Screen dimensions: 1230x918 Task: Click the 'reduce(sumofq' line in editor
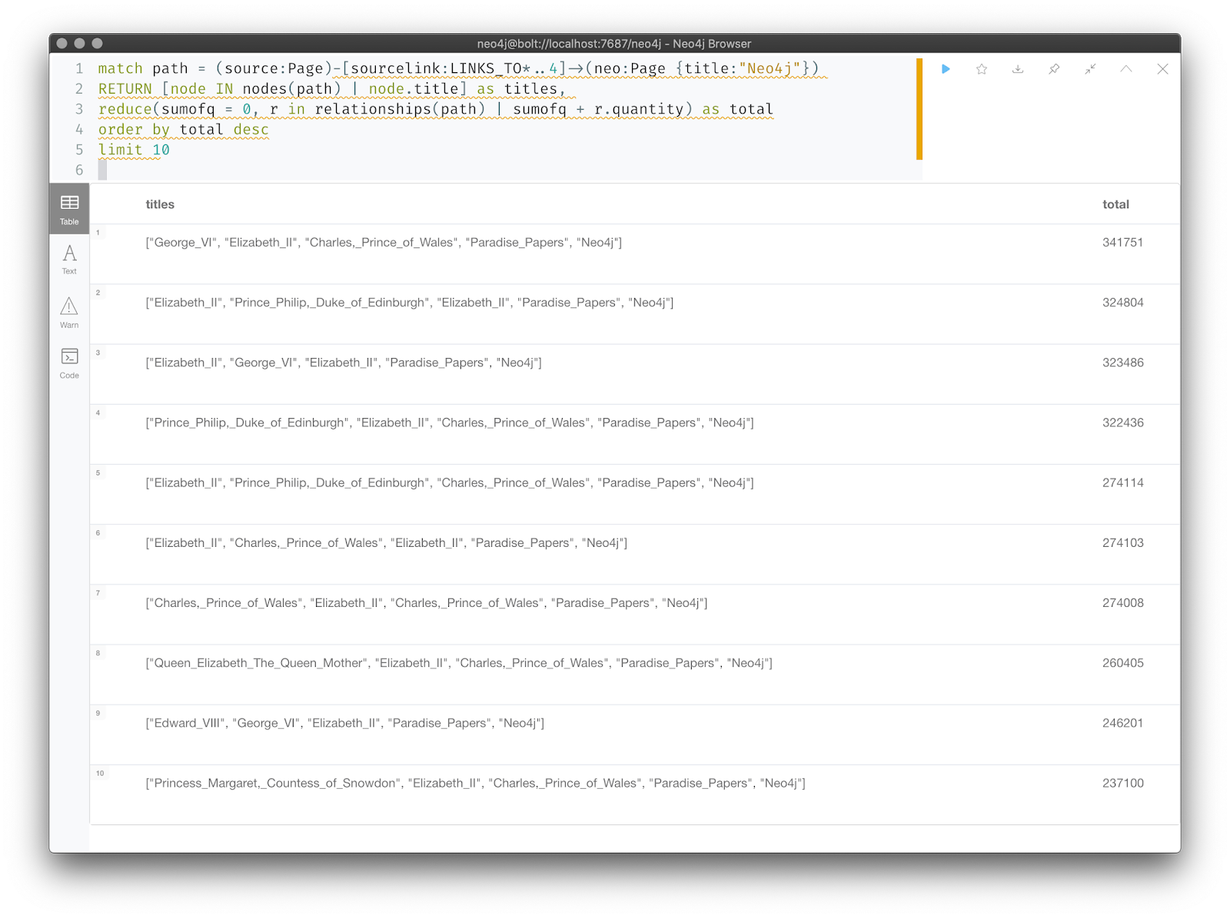[x=436, y=109]
